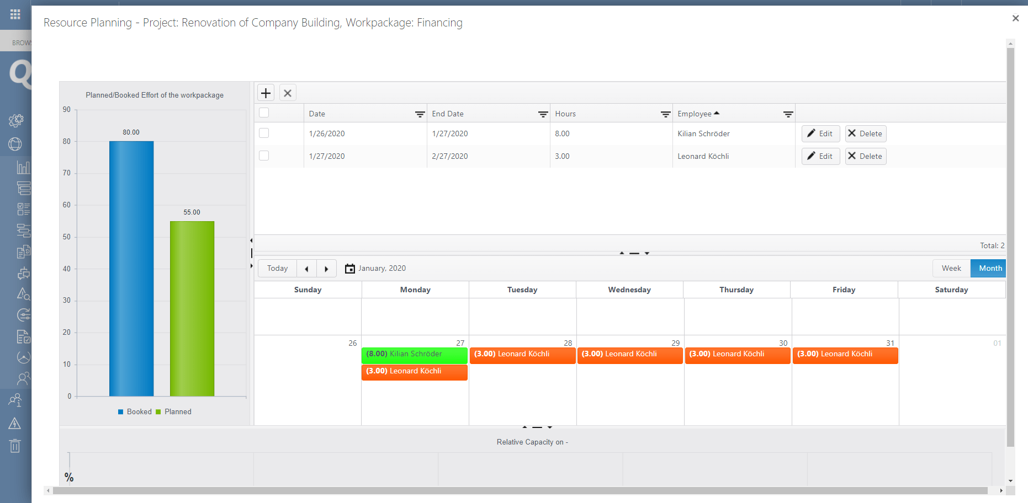Toggle the select-all header checkbox

[x=264, y=113]
